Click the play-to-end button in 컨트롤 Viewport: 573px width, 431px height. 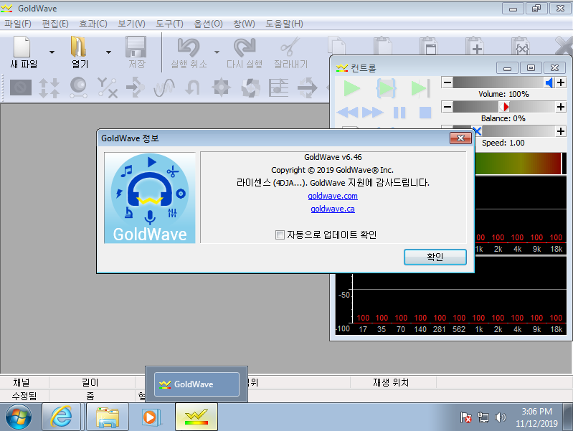pyautogui.click(x=420, y=88)
